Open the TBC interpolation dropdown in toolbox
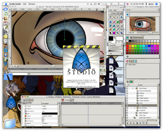The height and width of the screenshot is (131, 163). pyautogui.click(x=116, y=54)
